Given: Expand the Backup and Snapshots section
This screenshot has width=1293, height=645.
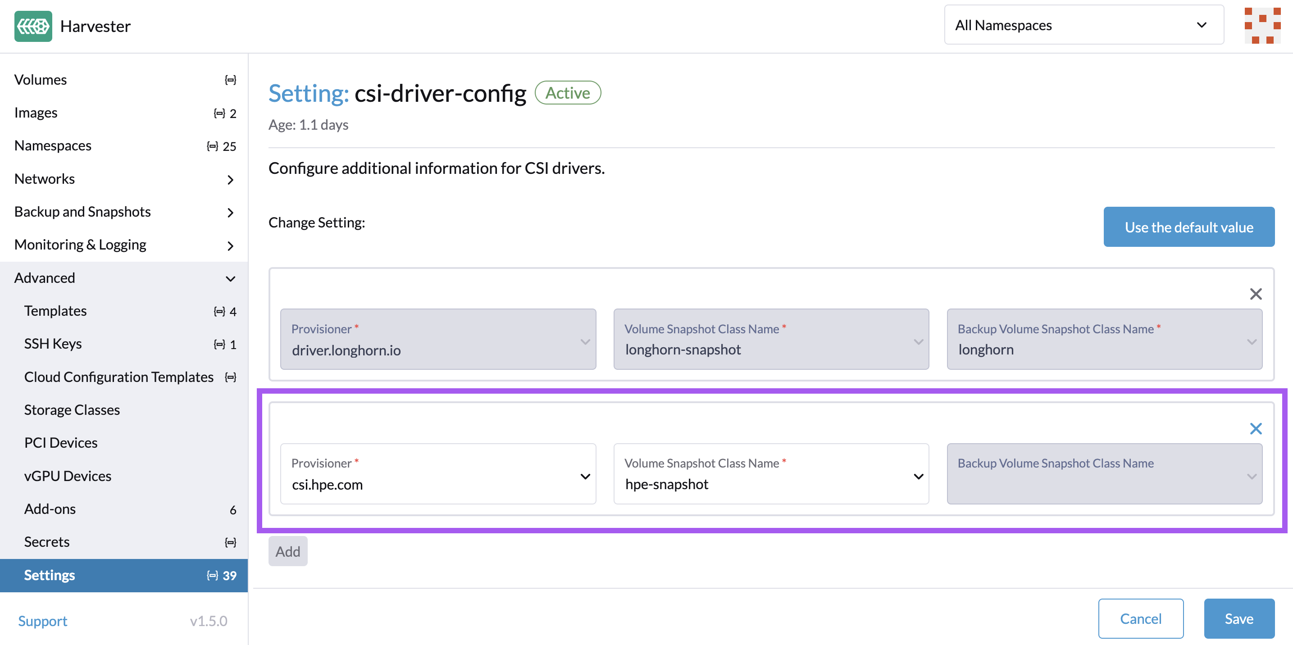Looking at the screenshot, I should pos(124,212).
